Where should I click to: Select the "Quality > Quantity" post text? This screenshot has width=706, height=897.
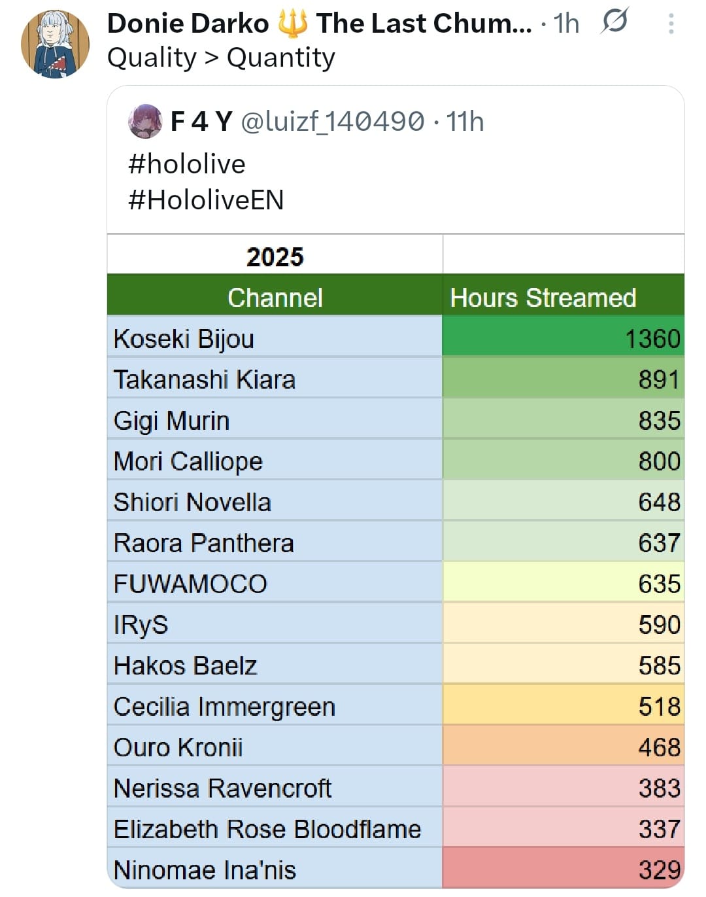[221, 58]
